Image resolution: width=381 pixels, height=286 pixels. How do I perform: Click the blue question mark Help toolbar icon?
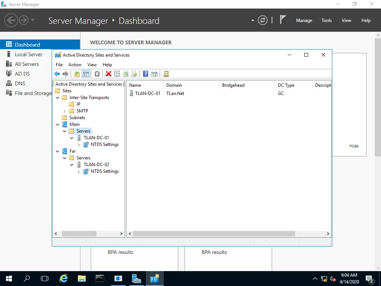(x=145, y=74)
